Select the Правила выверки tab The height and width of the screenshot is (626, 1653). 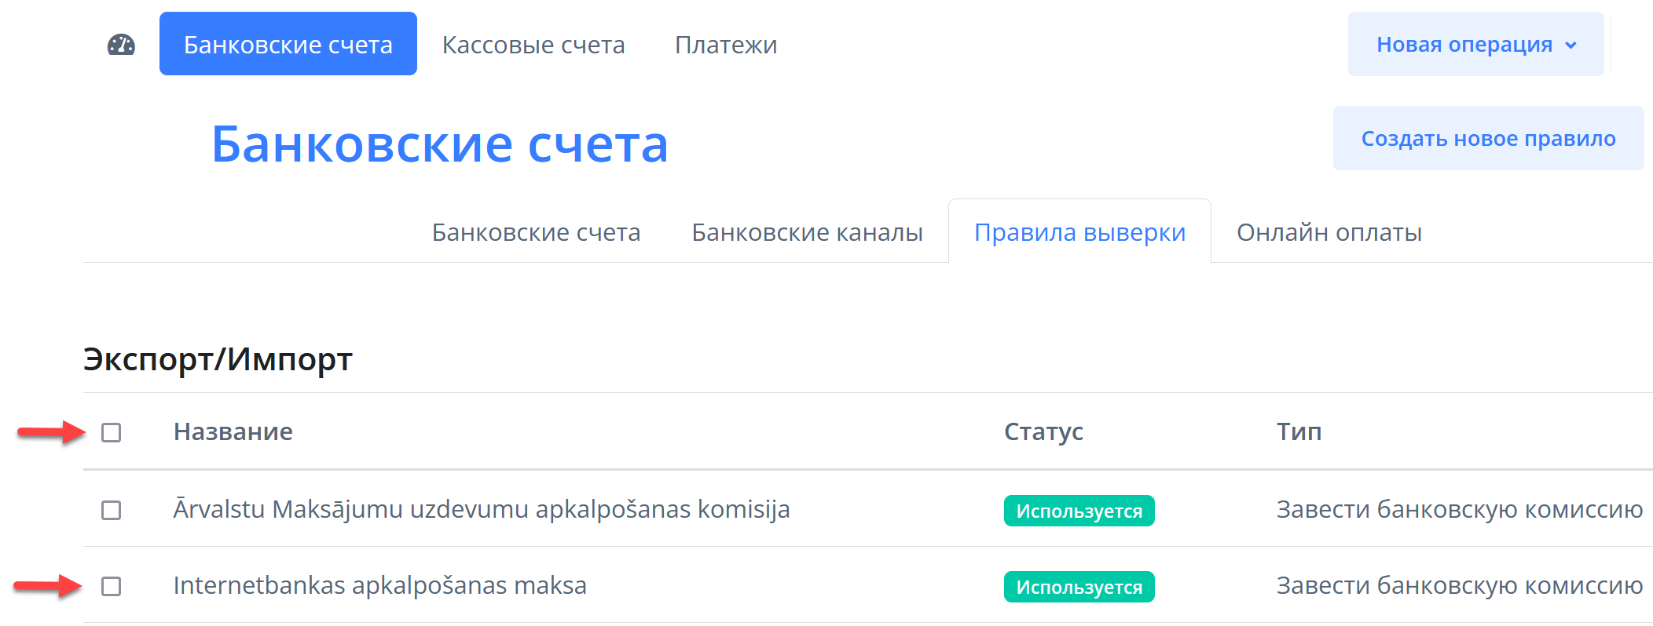(x=1079, y=232)
